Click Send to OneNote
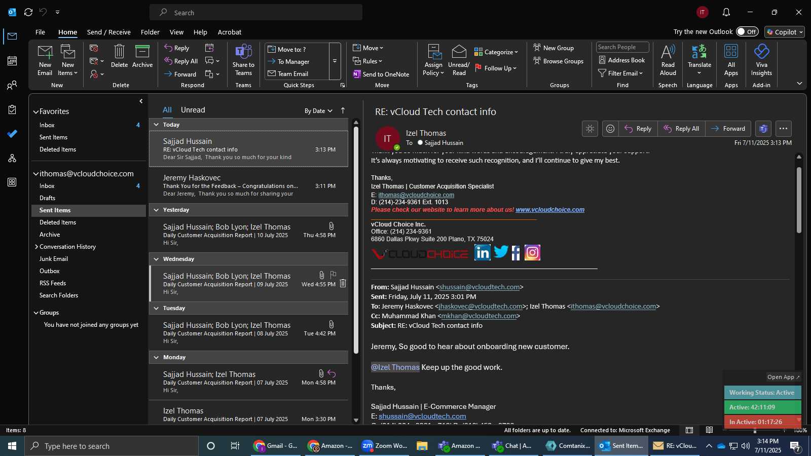Screen dimensions: 811x456 (381, 74)
